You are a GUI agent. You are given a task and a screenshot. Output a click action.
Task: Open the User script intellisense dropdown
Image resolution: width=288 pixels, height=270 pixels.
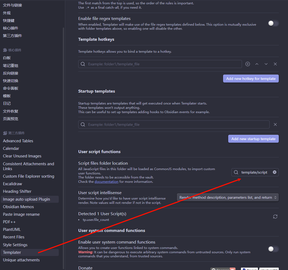[228, 197]
